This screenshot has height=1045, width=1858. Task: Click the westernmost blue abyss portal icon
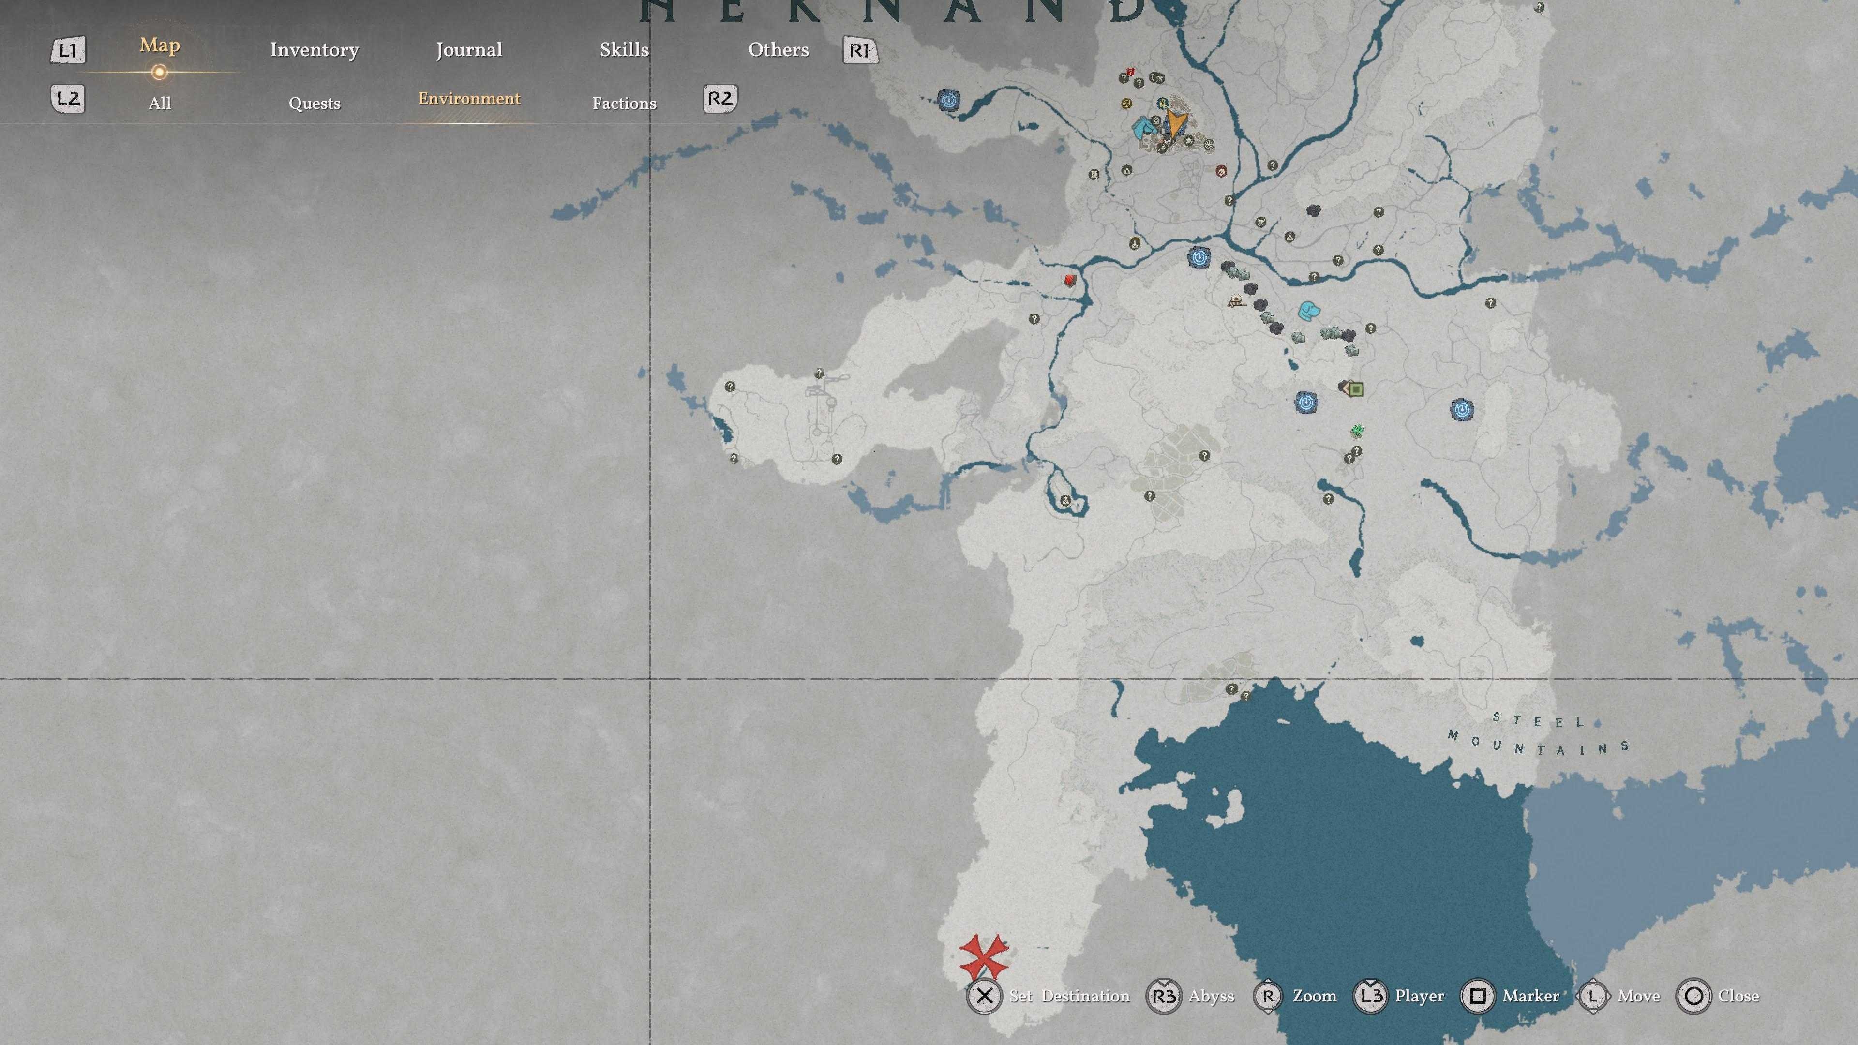tap(949, 100)
